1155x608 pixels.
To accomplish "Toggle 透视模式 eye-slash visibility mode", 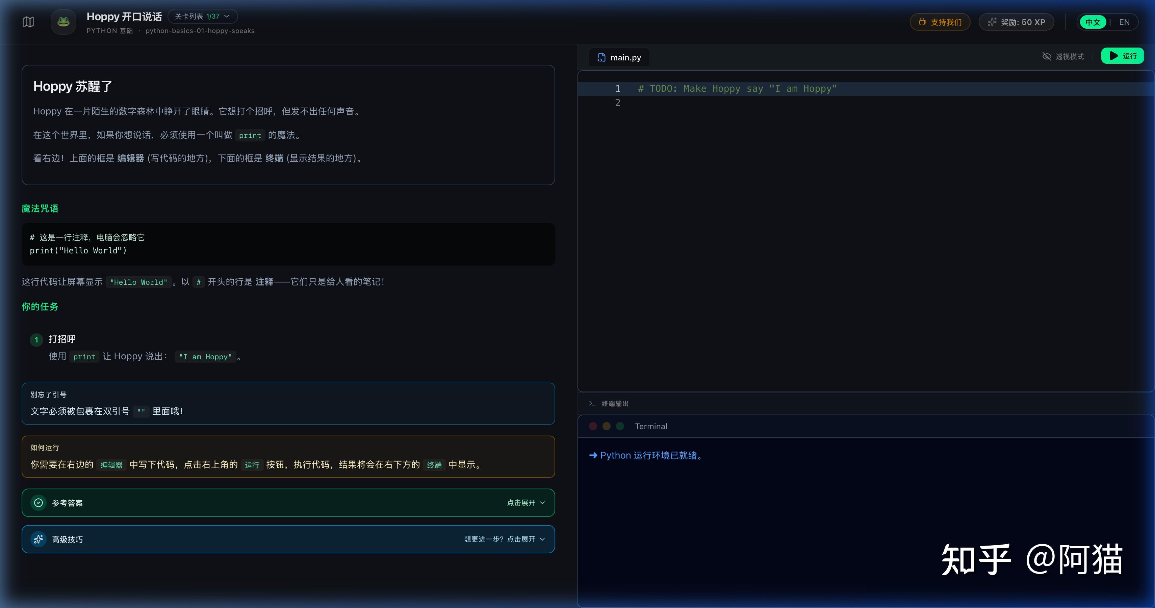I will click(x=1063, y=56).
